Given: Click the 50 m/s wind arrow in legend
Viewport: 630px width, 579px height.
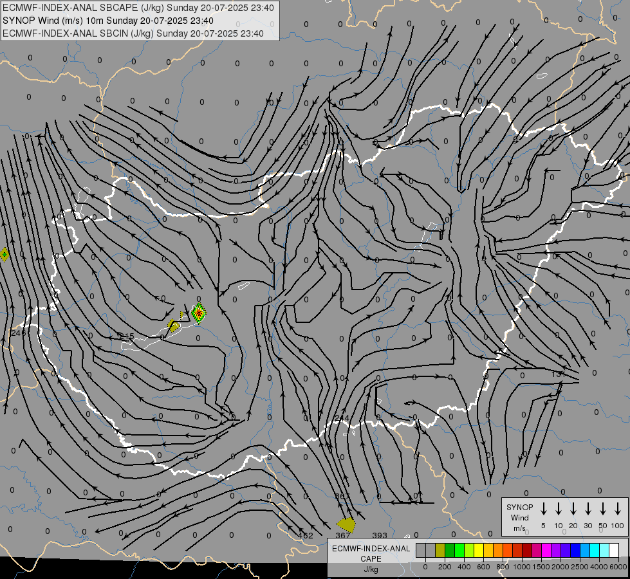Looking at the screenshot, I should [x=603, y=509].
